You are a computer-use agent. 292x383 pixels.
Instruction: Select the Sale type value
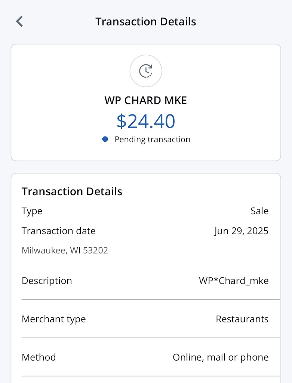click(x=259, y=211)
